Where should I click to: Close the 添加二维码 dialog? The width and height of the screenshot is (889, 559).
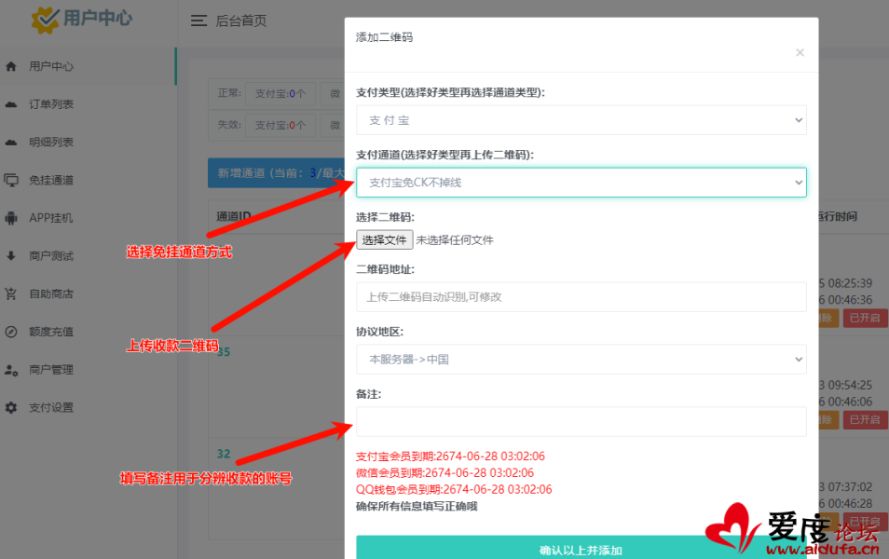coord(800,53)
